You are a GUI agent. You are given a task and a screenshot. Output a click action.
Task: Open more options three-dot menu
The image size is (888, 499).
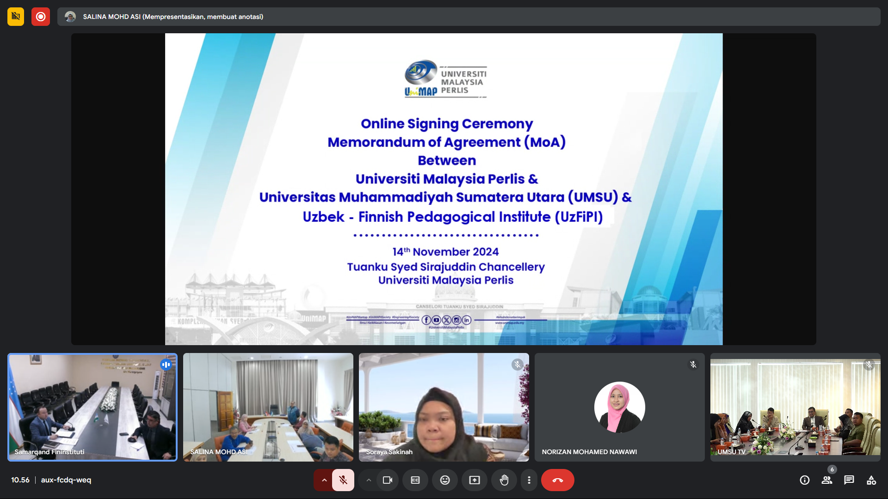pyautogui.click(x=529, y=480)
